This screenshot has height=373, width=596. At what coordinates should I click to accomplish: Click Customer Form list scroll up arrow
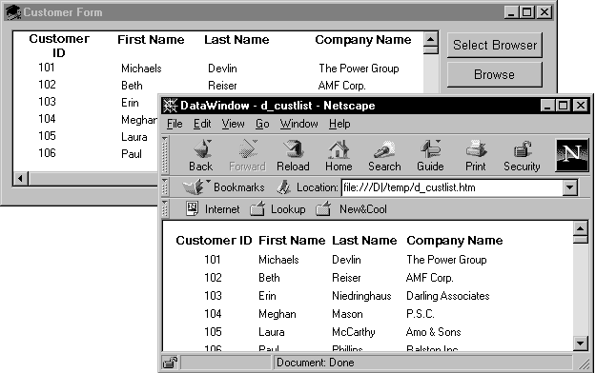[431, 39]
